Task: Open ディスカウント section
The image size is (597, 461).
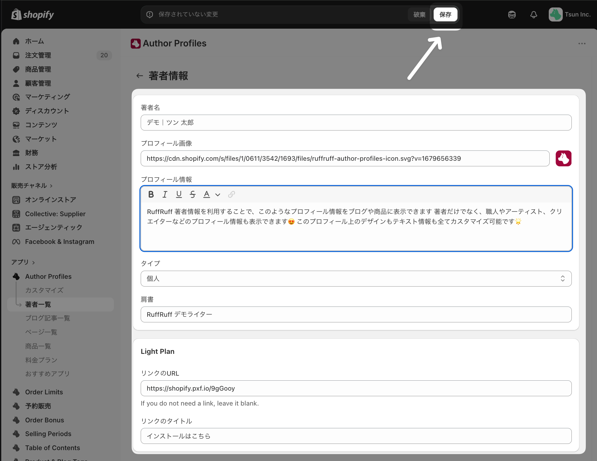Action: pos(47,111)
